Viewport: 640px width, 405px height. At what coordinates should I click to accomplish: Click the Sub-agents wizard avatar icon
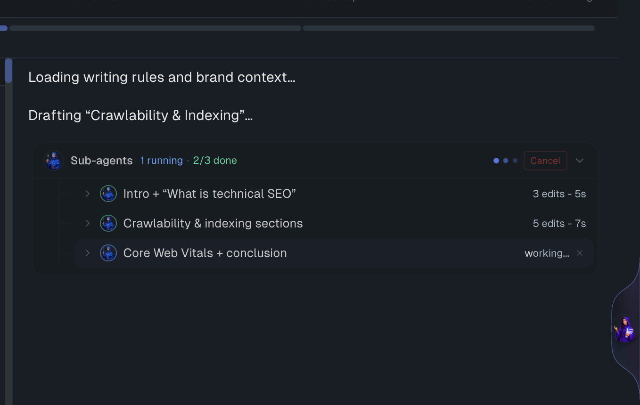pyautogui.click(x=54, y=161)
